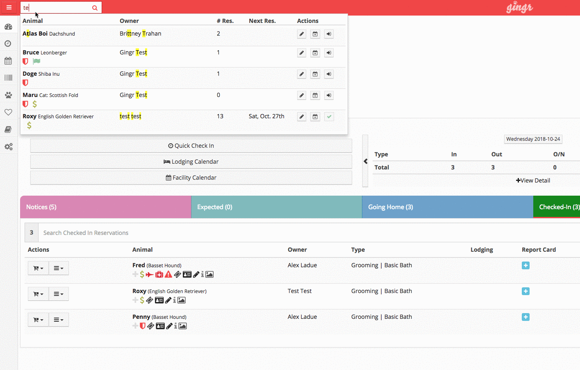Image resolution: width=580 pixels, height=370 pixels.
Task: Open Fred's list menu dropdown
Action: point(59,268)
